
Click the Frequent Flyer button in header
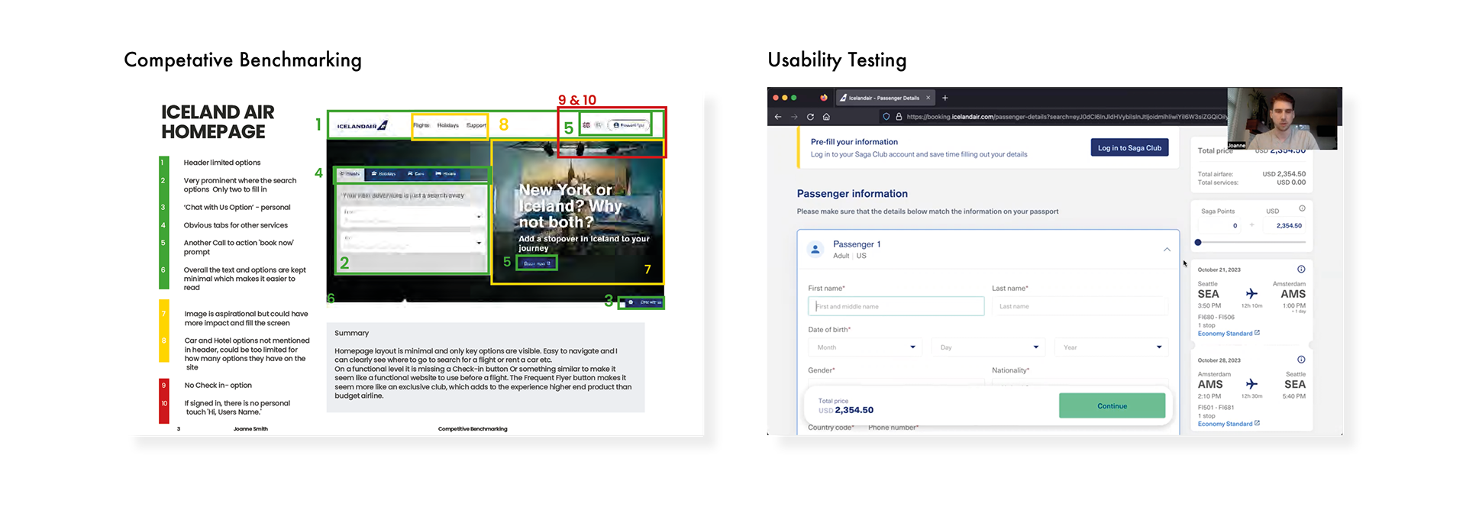pos(629,124)
